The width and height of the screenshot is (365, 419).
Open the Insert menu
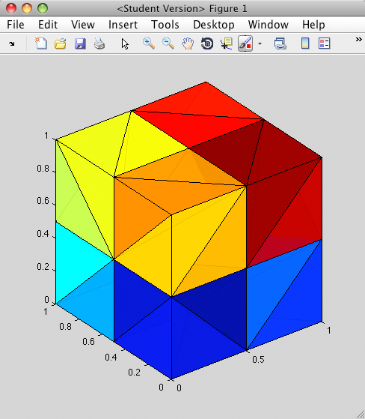(x=123, y=25)
